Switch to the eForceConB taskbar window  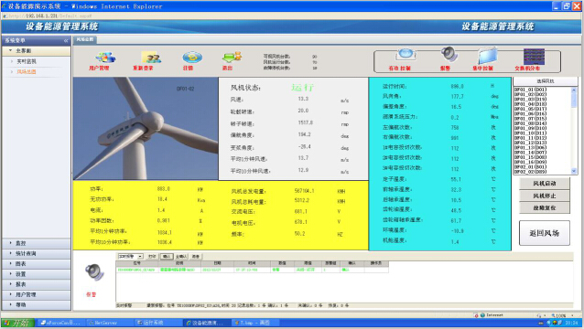(61, 323)
